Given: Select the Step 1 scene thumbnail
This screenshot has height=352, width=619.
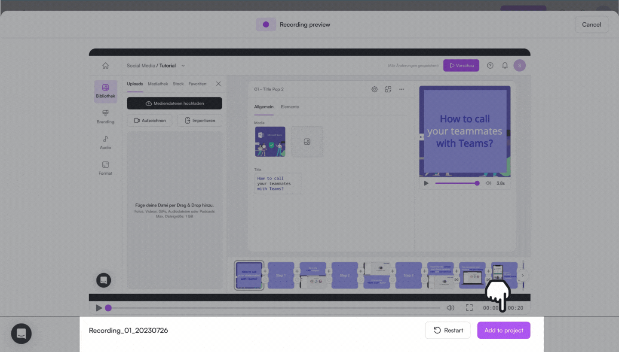Looking at the screenshot, I should click(281, 275).
